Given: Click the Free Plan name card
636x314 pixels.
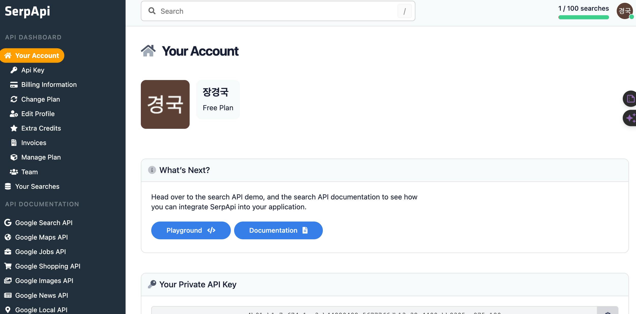Looking at the screenshot, I should coord(218,100).
